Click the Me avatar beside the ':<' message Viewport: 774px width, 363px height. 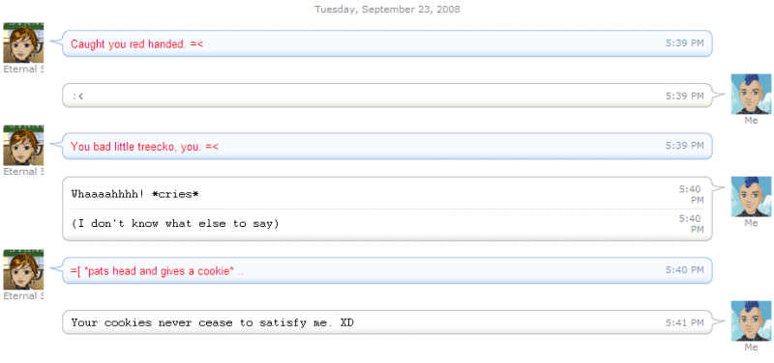point(751,94)
